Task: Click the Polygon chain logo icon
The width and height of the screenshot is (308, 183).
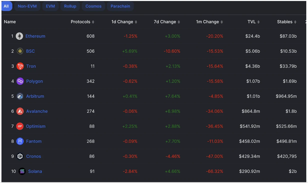Action: point(20,81)
